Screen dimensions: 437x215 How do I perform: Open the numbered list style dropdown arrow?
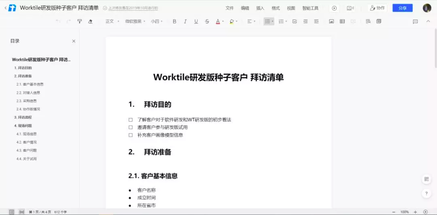tap(286, 22)
